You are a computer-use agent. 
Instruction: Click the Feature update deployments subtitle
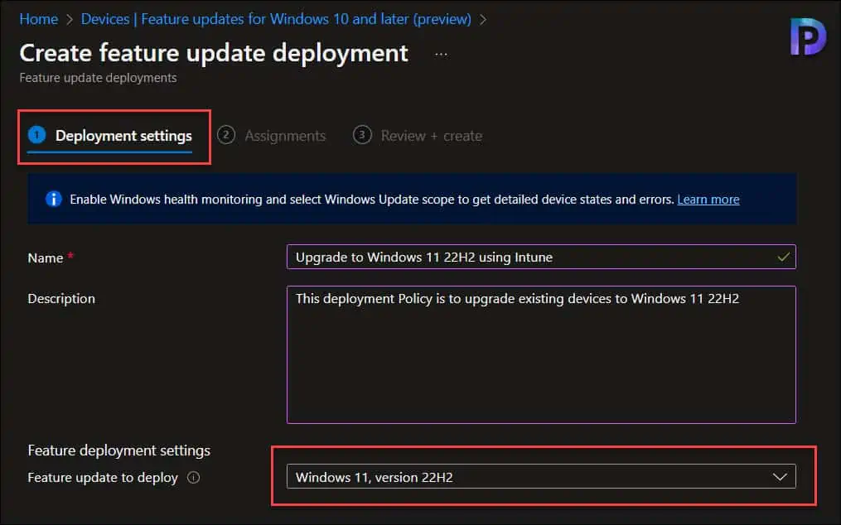coord(98,78)
